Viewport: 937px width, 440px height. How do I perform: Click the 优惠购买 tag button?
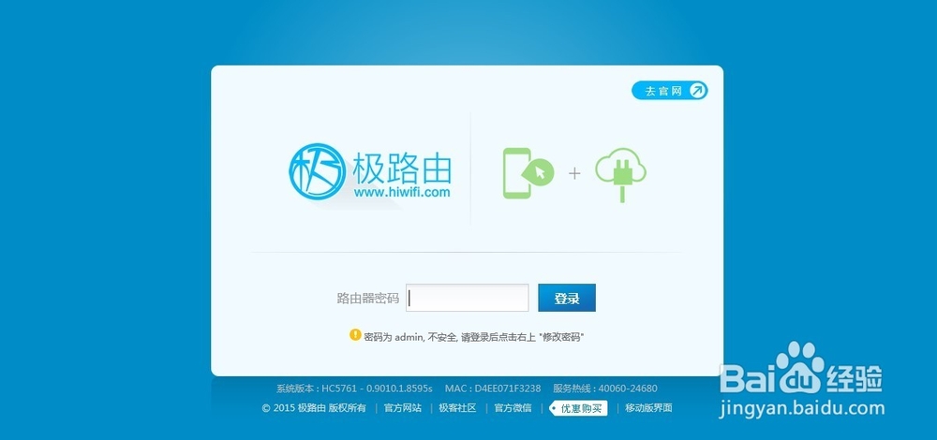pos(578,408)
